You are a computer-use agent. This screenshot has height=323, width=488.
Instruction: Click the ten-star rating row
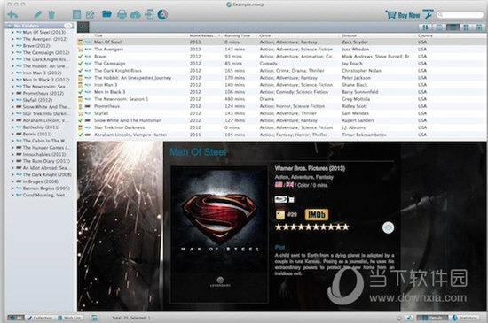[x=311, y=227]
